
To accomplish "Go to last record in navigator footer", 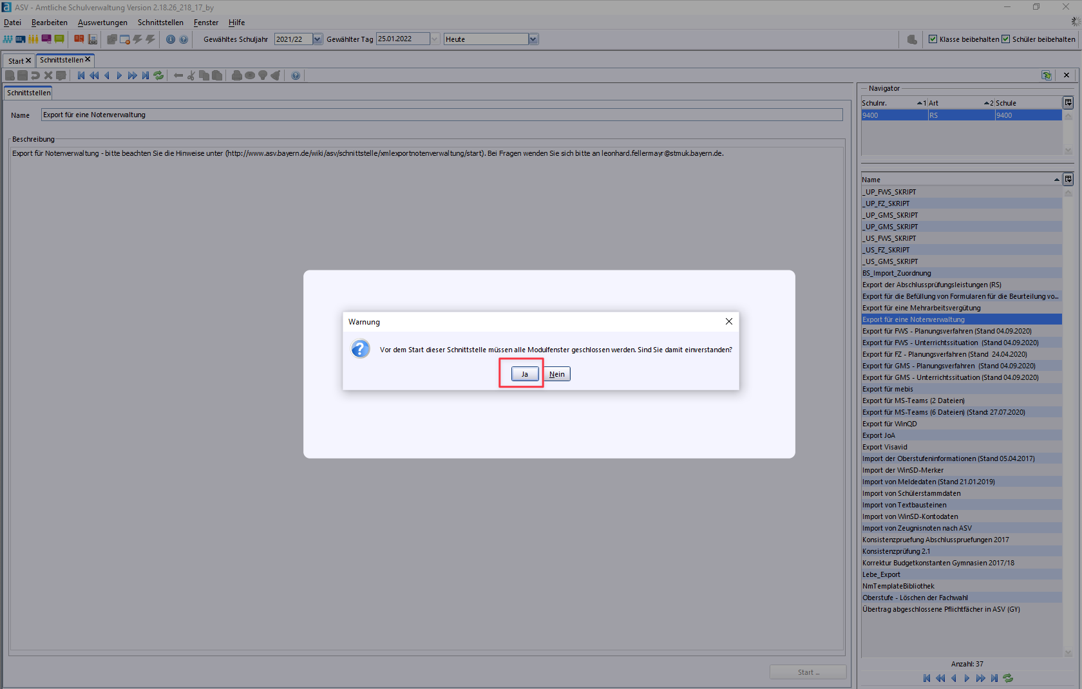I will tap(994, 678).
